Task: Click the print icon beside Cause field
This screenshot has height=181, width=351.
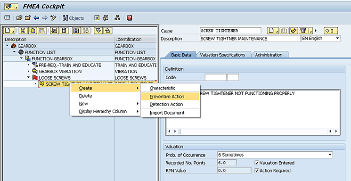Action: [x=303, y=31]
